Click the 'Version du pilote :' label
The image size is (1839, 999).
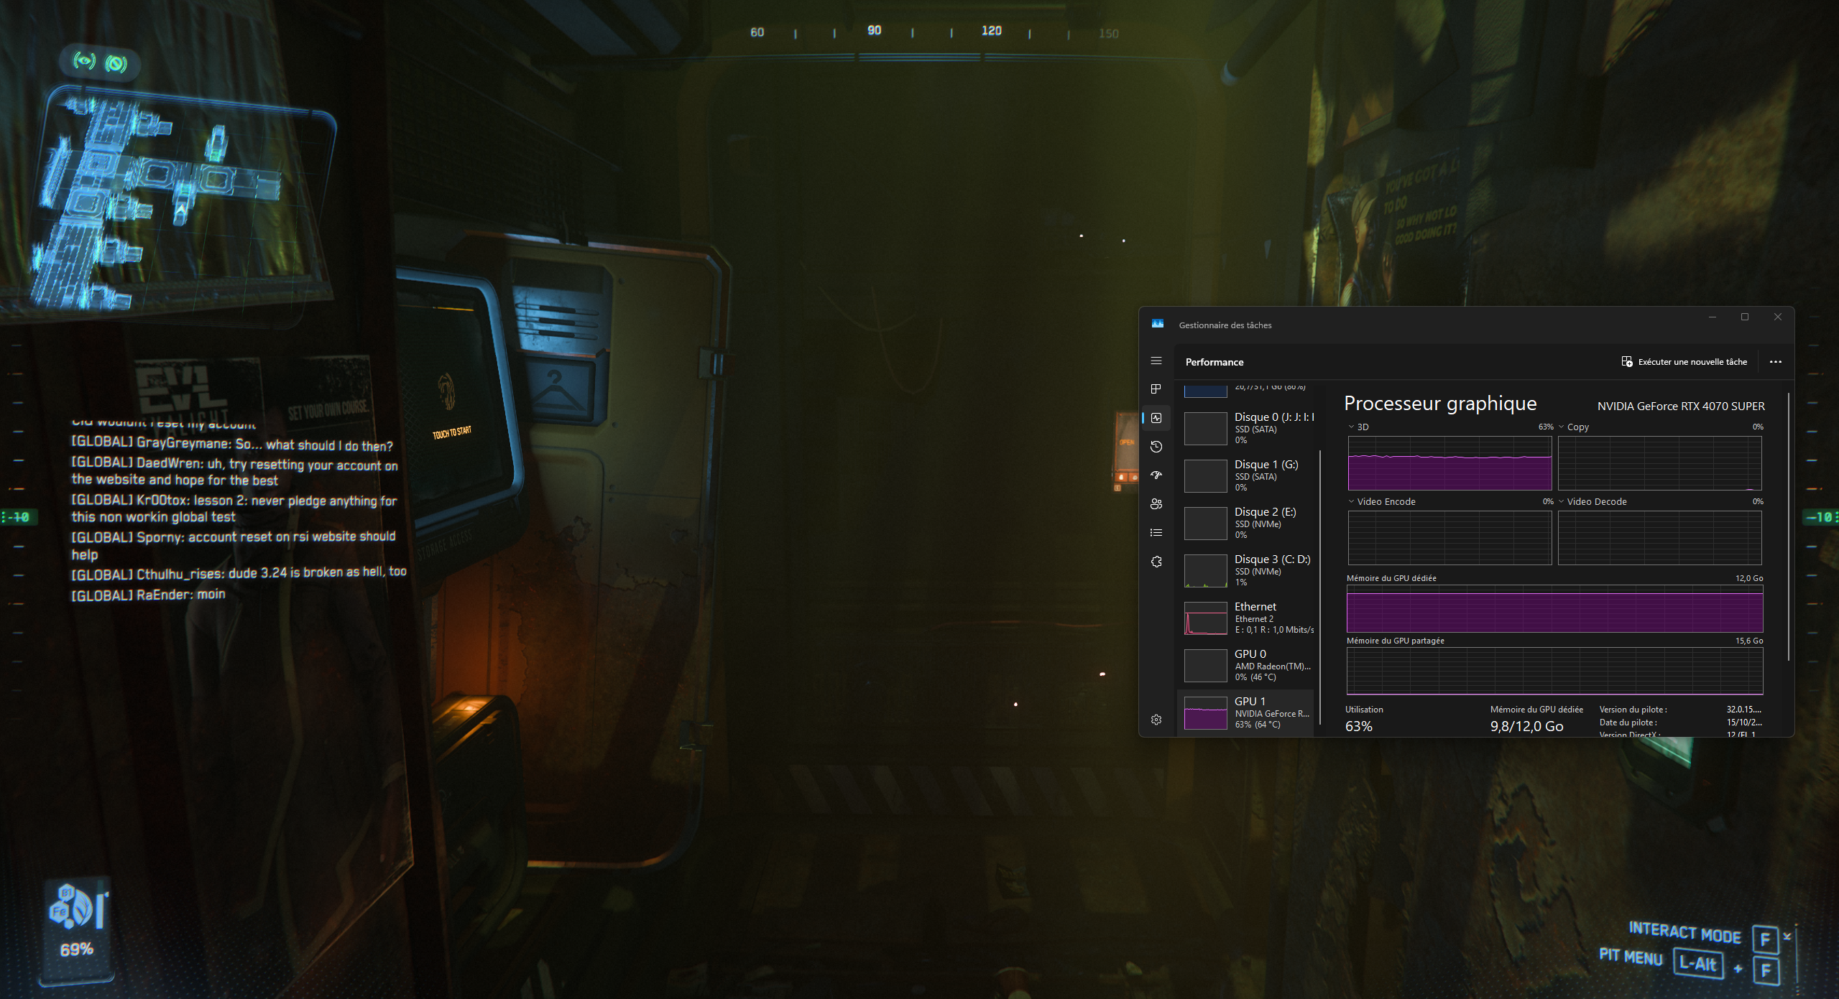click(x=1633, y=710)
